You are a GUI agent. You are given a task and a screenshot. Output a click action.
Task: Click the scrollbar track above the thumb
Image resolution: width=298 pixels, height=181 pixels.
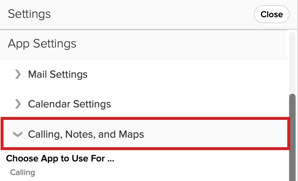[292, 63]
